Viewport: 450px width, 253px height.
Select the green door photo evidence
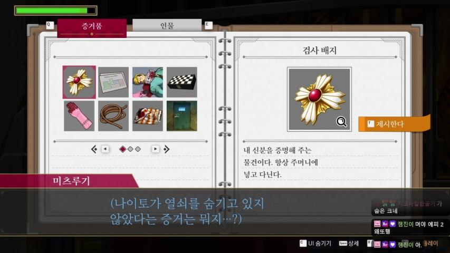pyautogui.click(x=182, y=116)
